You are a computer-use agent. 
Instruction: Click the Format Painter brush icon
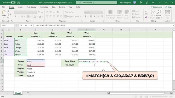(x=8, y=17)
